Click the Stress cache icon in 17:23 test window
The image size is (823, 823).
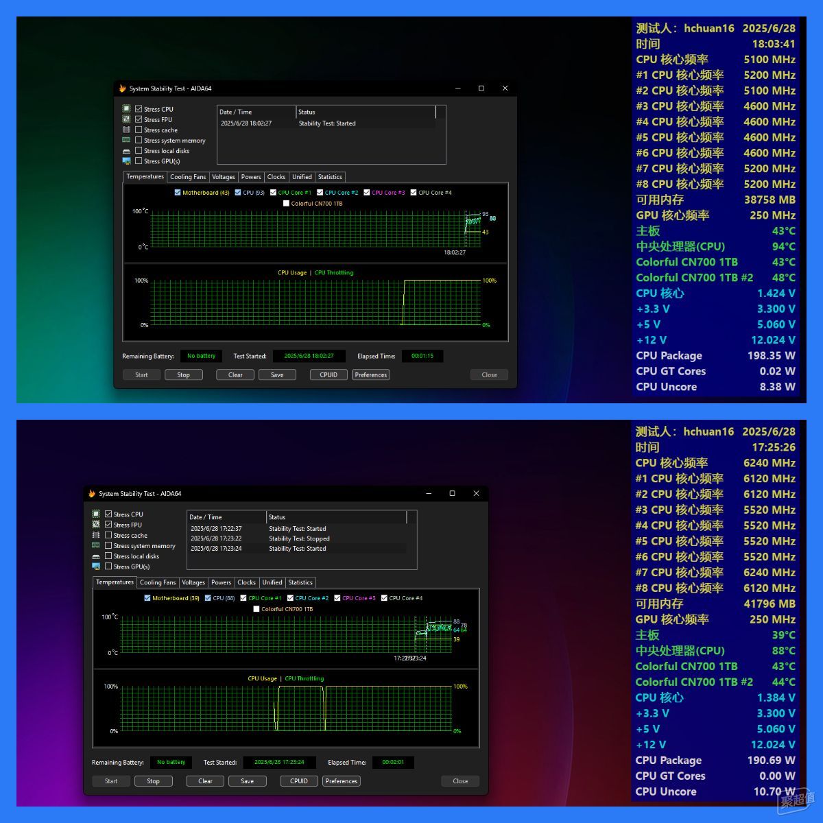click(x=96, y=535)
